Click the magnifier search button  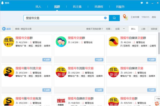114,18
